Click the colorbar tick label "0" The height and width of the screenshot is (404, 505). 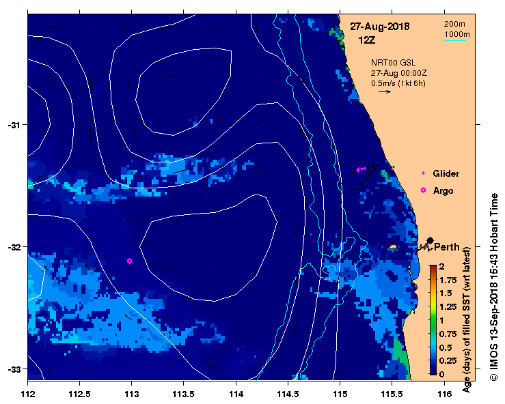441,374
